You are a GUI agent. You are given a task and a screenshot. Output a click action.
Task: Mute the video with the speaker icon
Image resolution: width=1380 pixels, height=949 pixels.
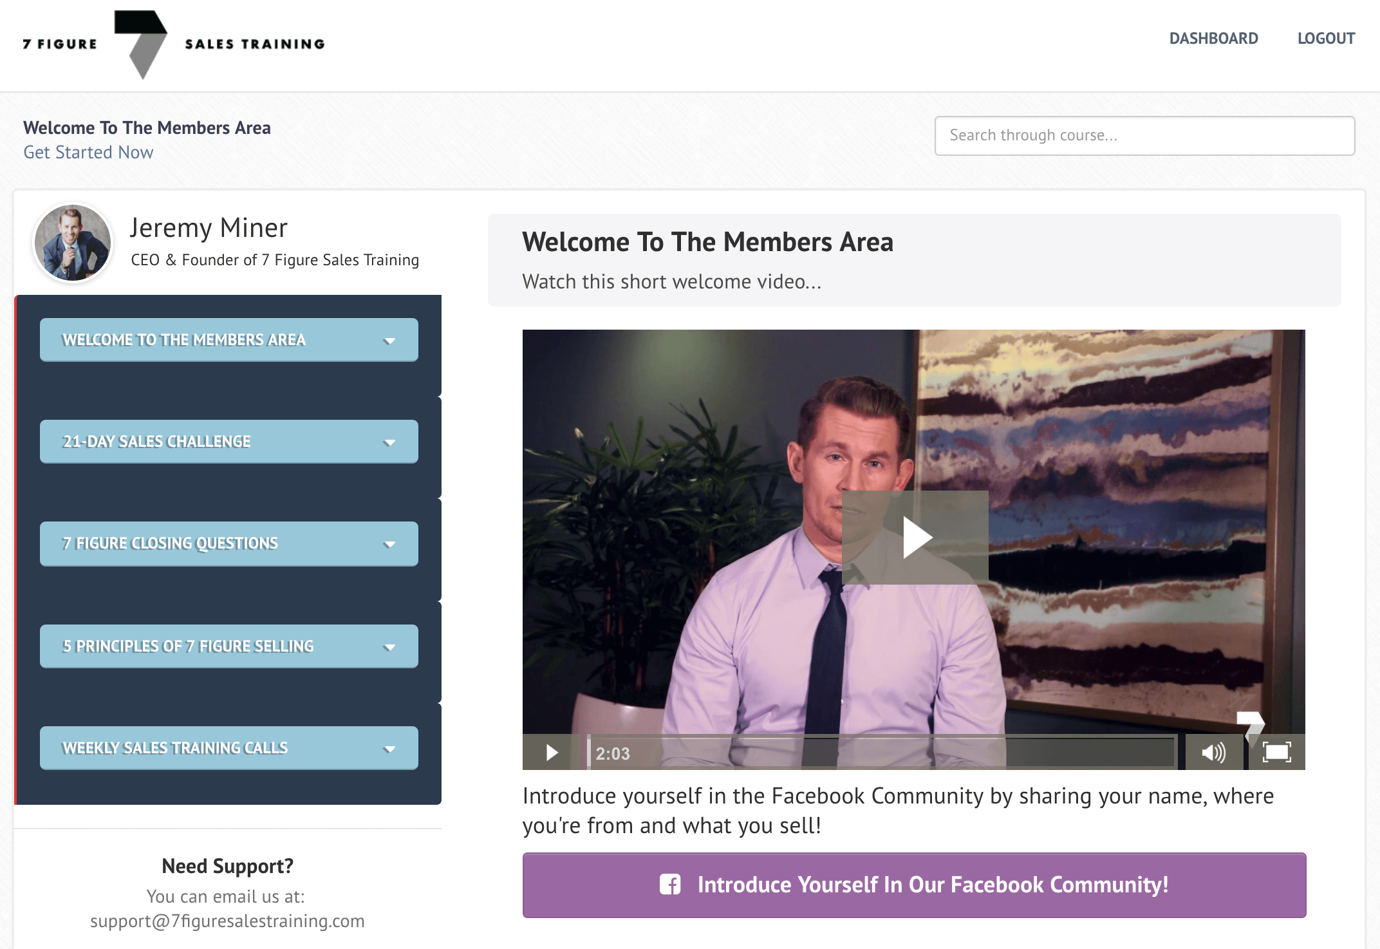tap(1213, 753)
